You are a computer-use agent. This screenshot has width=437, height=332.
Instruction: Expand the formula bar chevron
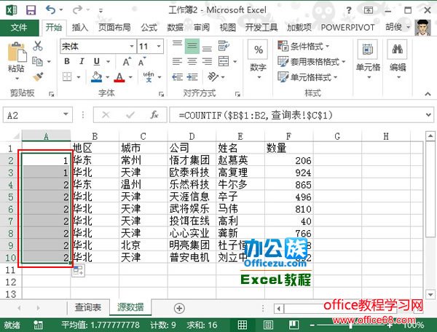point(428,114)
